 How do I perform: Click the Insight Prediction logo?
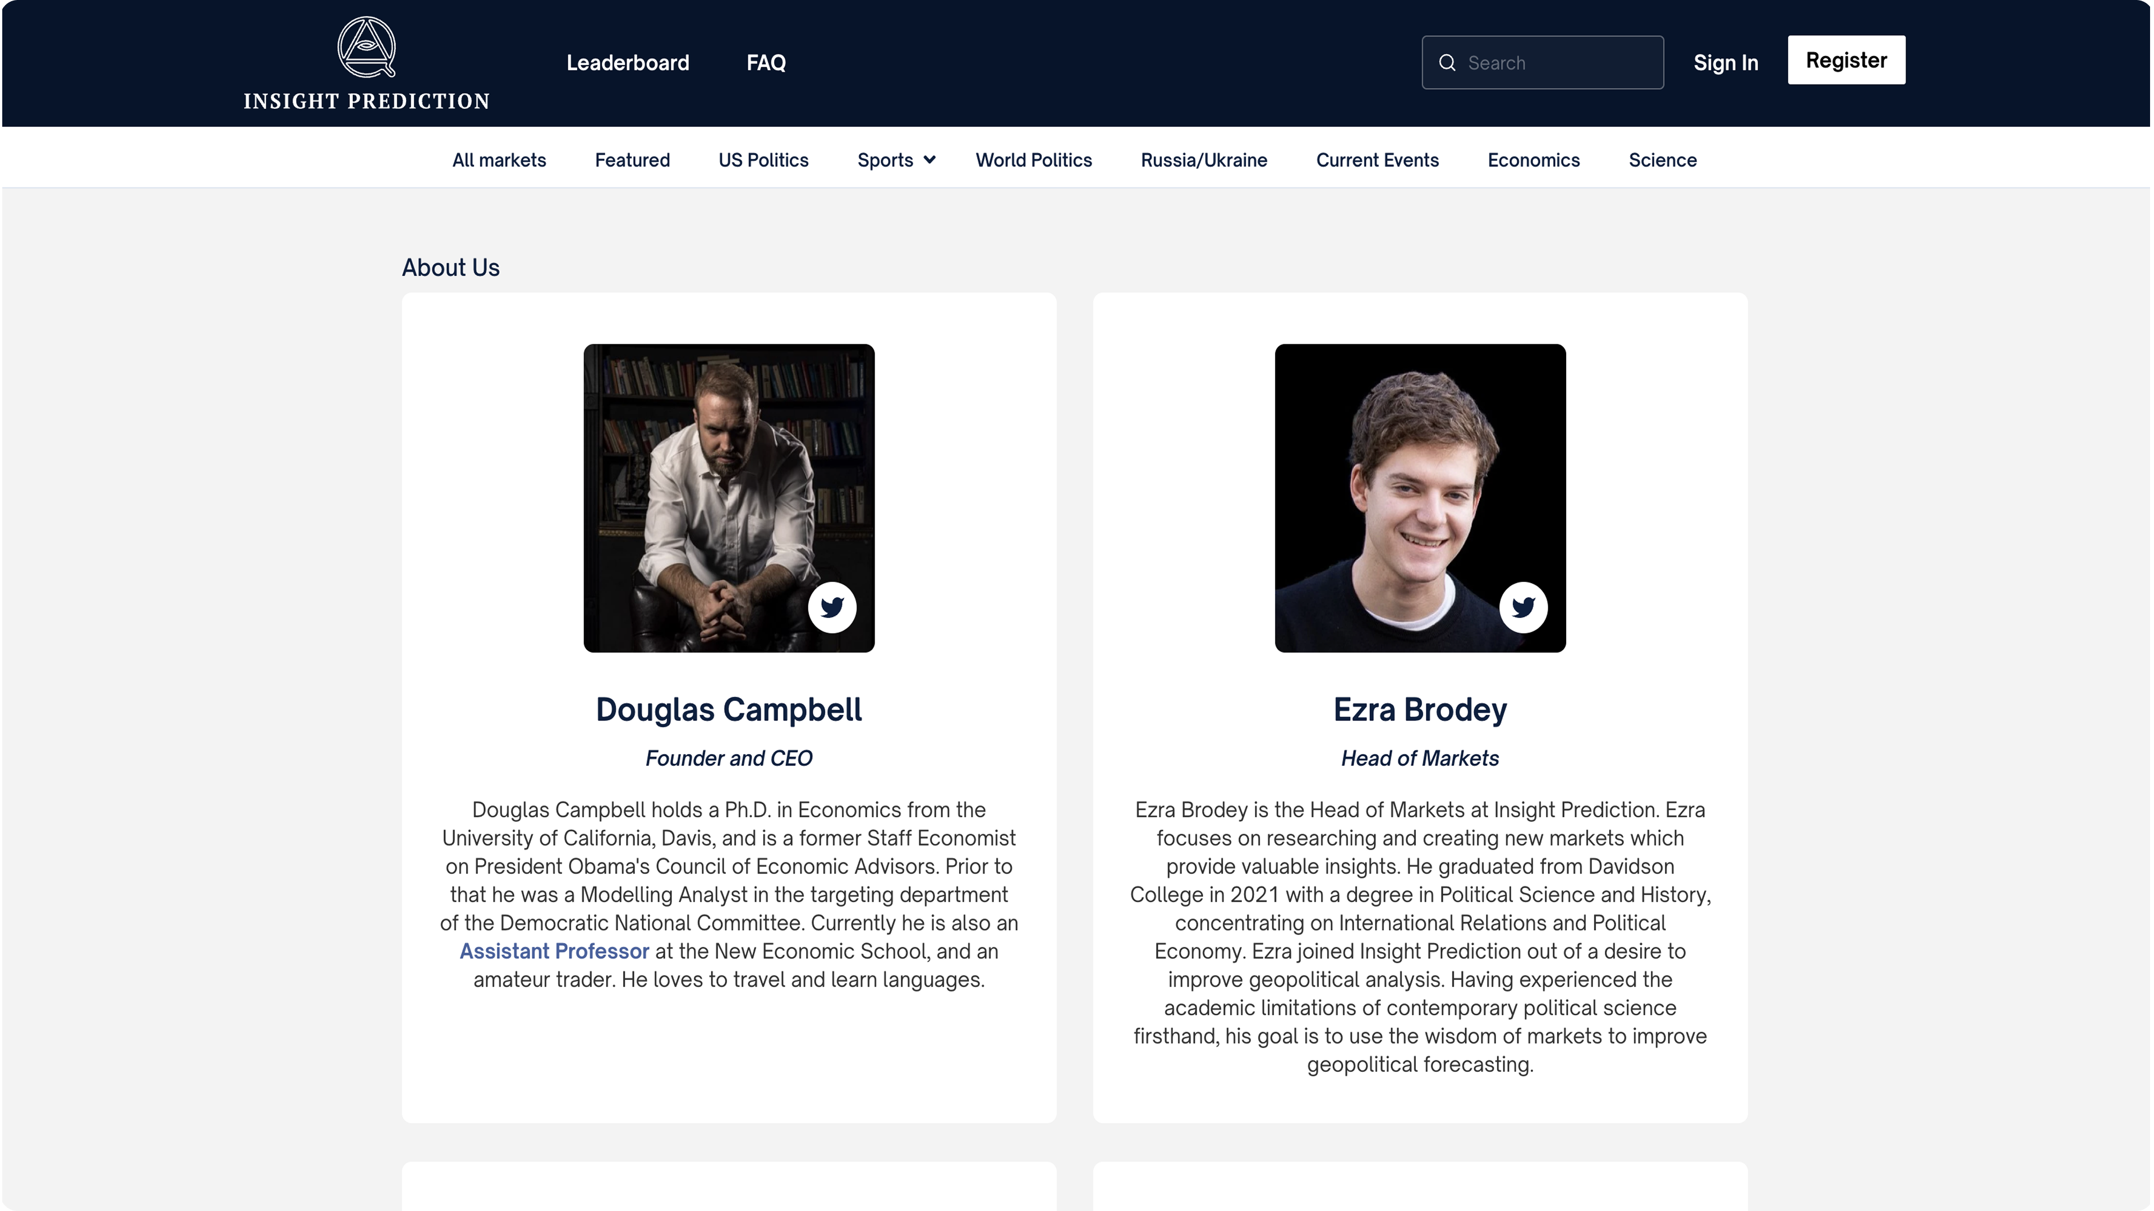click(x=366, y=63)
